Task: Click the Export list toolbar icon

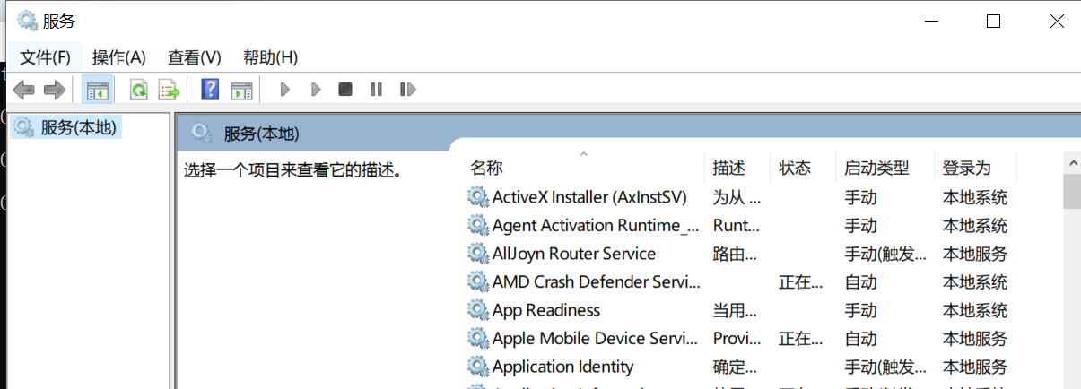Action: 169,90
